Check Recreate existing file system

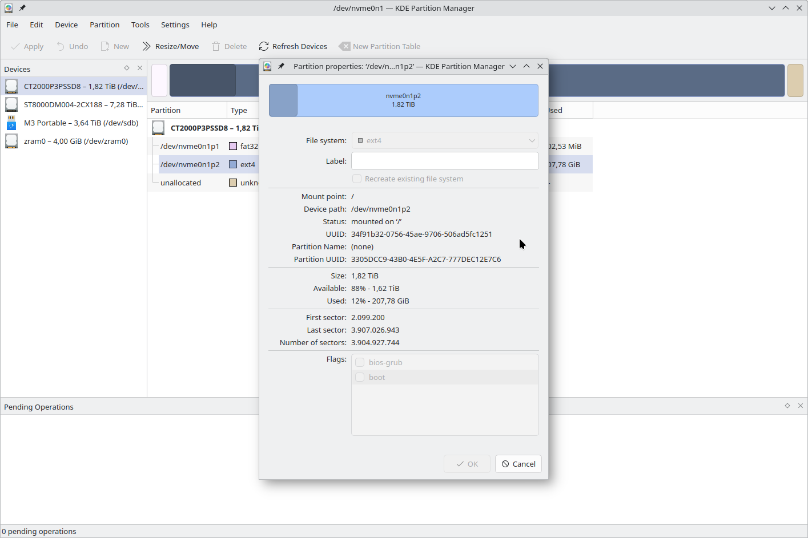tap(357, 179)
